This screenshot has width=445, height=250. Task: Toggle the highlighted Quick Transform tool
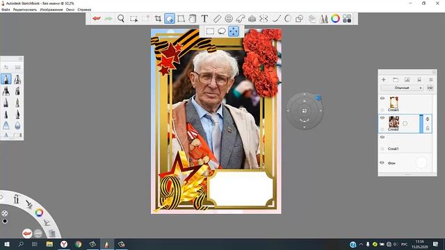[x=170, y=19]
